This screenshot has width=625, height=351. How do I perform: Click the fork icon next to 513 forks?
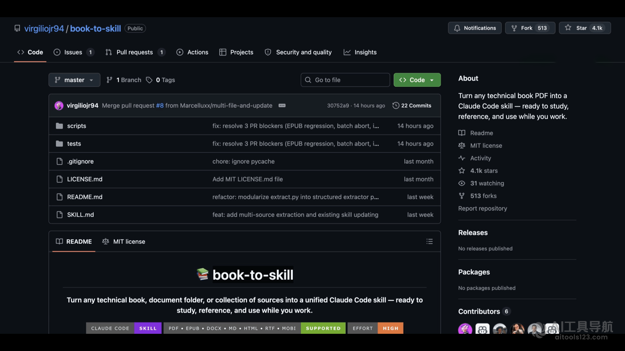tap(461, 196)
